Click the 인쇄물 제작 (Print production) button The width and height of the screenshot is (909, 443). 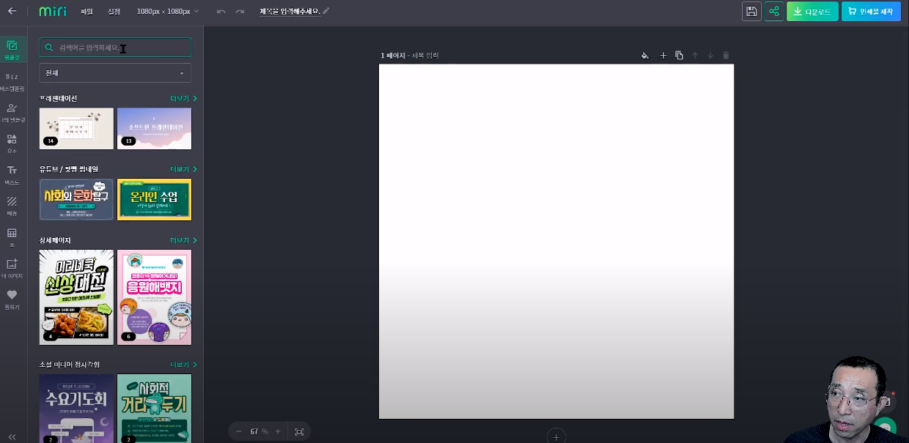click(871, 12)
